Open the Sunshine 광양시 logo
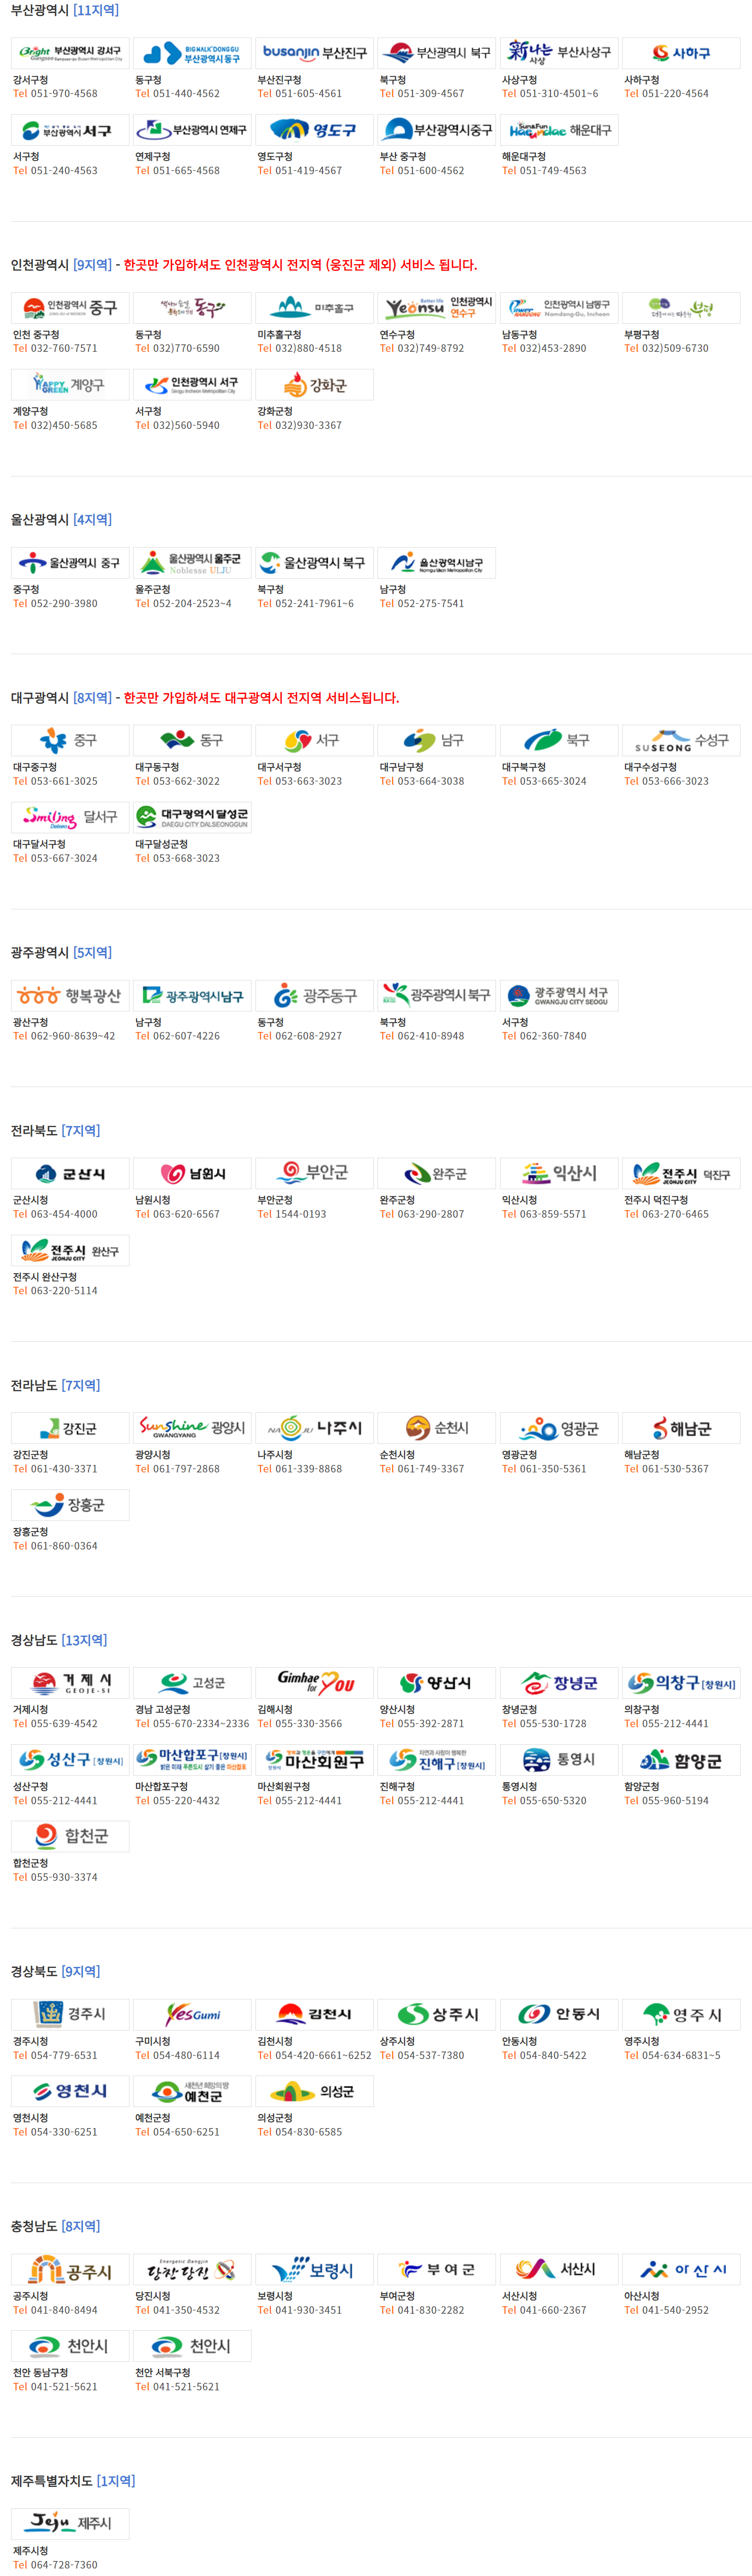Image resolution: width=752 pixels, height=2576 pixels. coord(191,1429)
